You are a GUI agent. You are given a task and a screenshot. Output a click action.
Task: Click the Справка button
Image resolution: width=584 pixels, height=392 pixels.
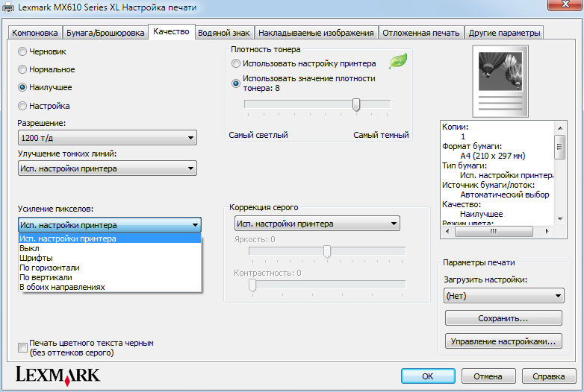[549, 376]
